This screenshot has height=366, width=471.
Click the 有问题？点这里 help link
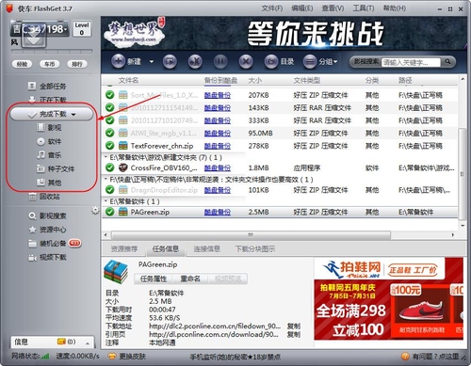tap(435, 357)
